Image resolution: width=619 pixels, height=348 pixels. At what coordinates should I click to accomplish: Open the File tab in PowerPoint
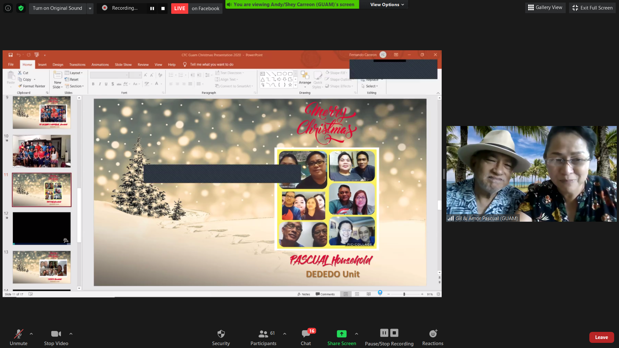tap(11, 64)
